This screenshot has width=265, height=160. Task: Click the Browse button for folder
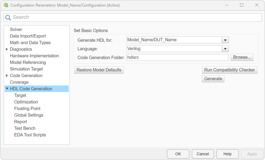click(242, 57)
